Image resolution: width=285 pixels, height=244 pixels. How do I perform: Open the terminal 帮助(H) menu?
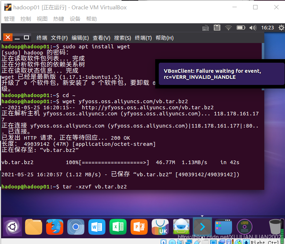coord(164,38)
